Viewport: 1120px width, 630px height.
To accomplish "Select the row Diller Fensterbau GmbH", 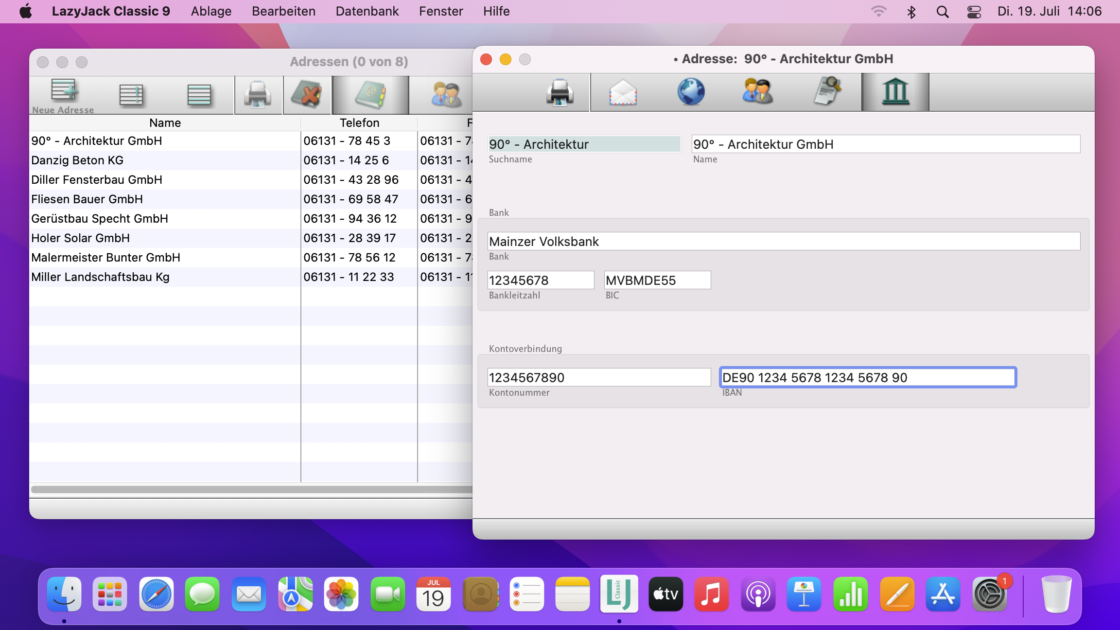I will 251,180.
